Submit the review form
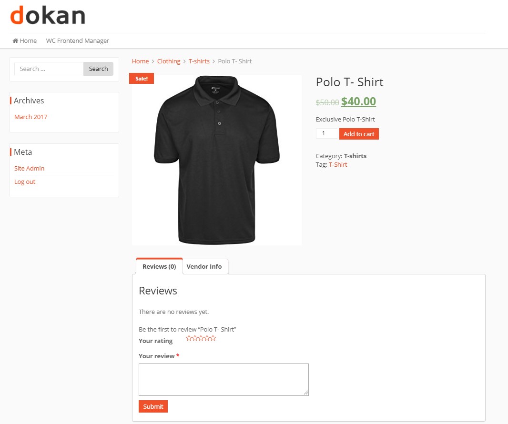 pyautogui.click(x=153, y=406)
